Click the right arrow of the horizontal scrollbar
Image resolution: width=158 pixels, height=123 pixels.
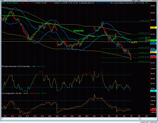click(156, 118)
